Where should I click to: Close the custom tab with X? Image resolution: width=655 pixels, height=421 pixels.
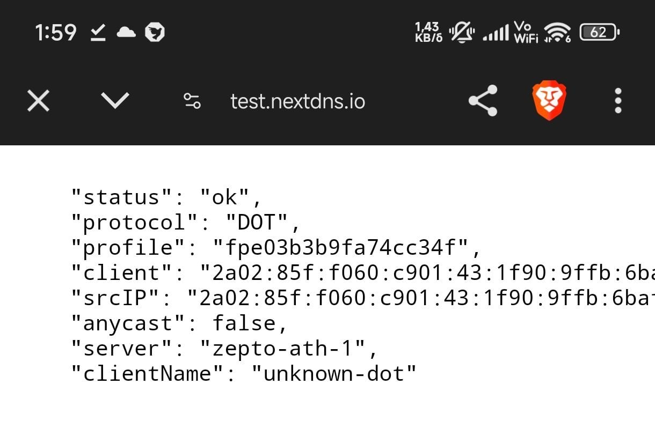[x=39, y=101]
